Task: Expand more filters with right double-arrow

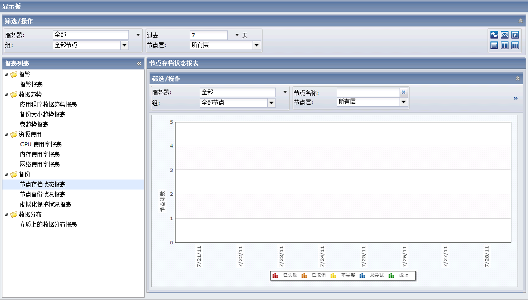Action: (x=516, y=98)
